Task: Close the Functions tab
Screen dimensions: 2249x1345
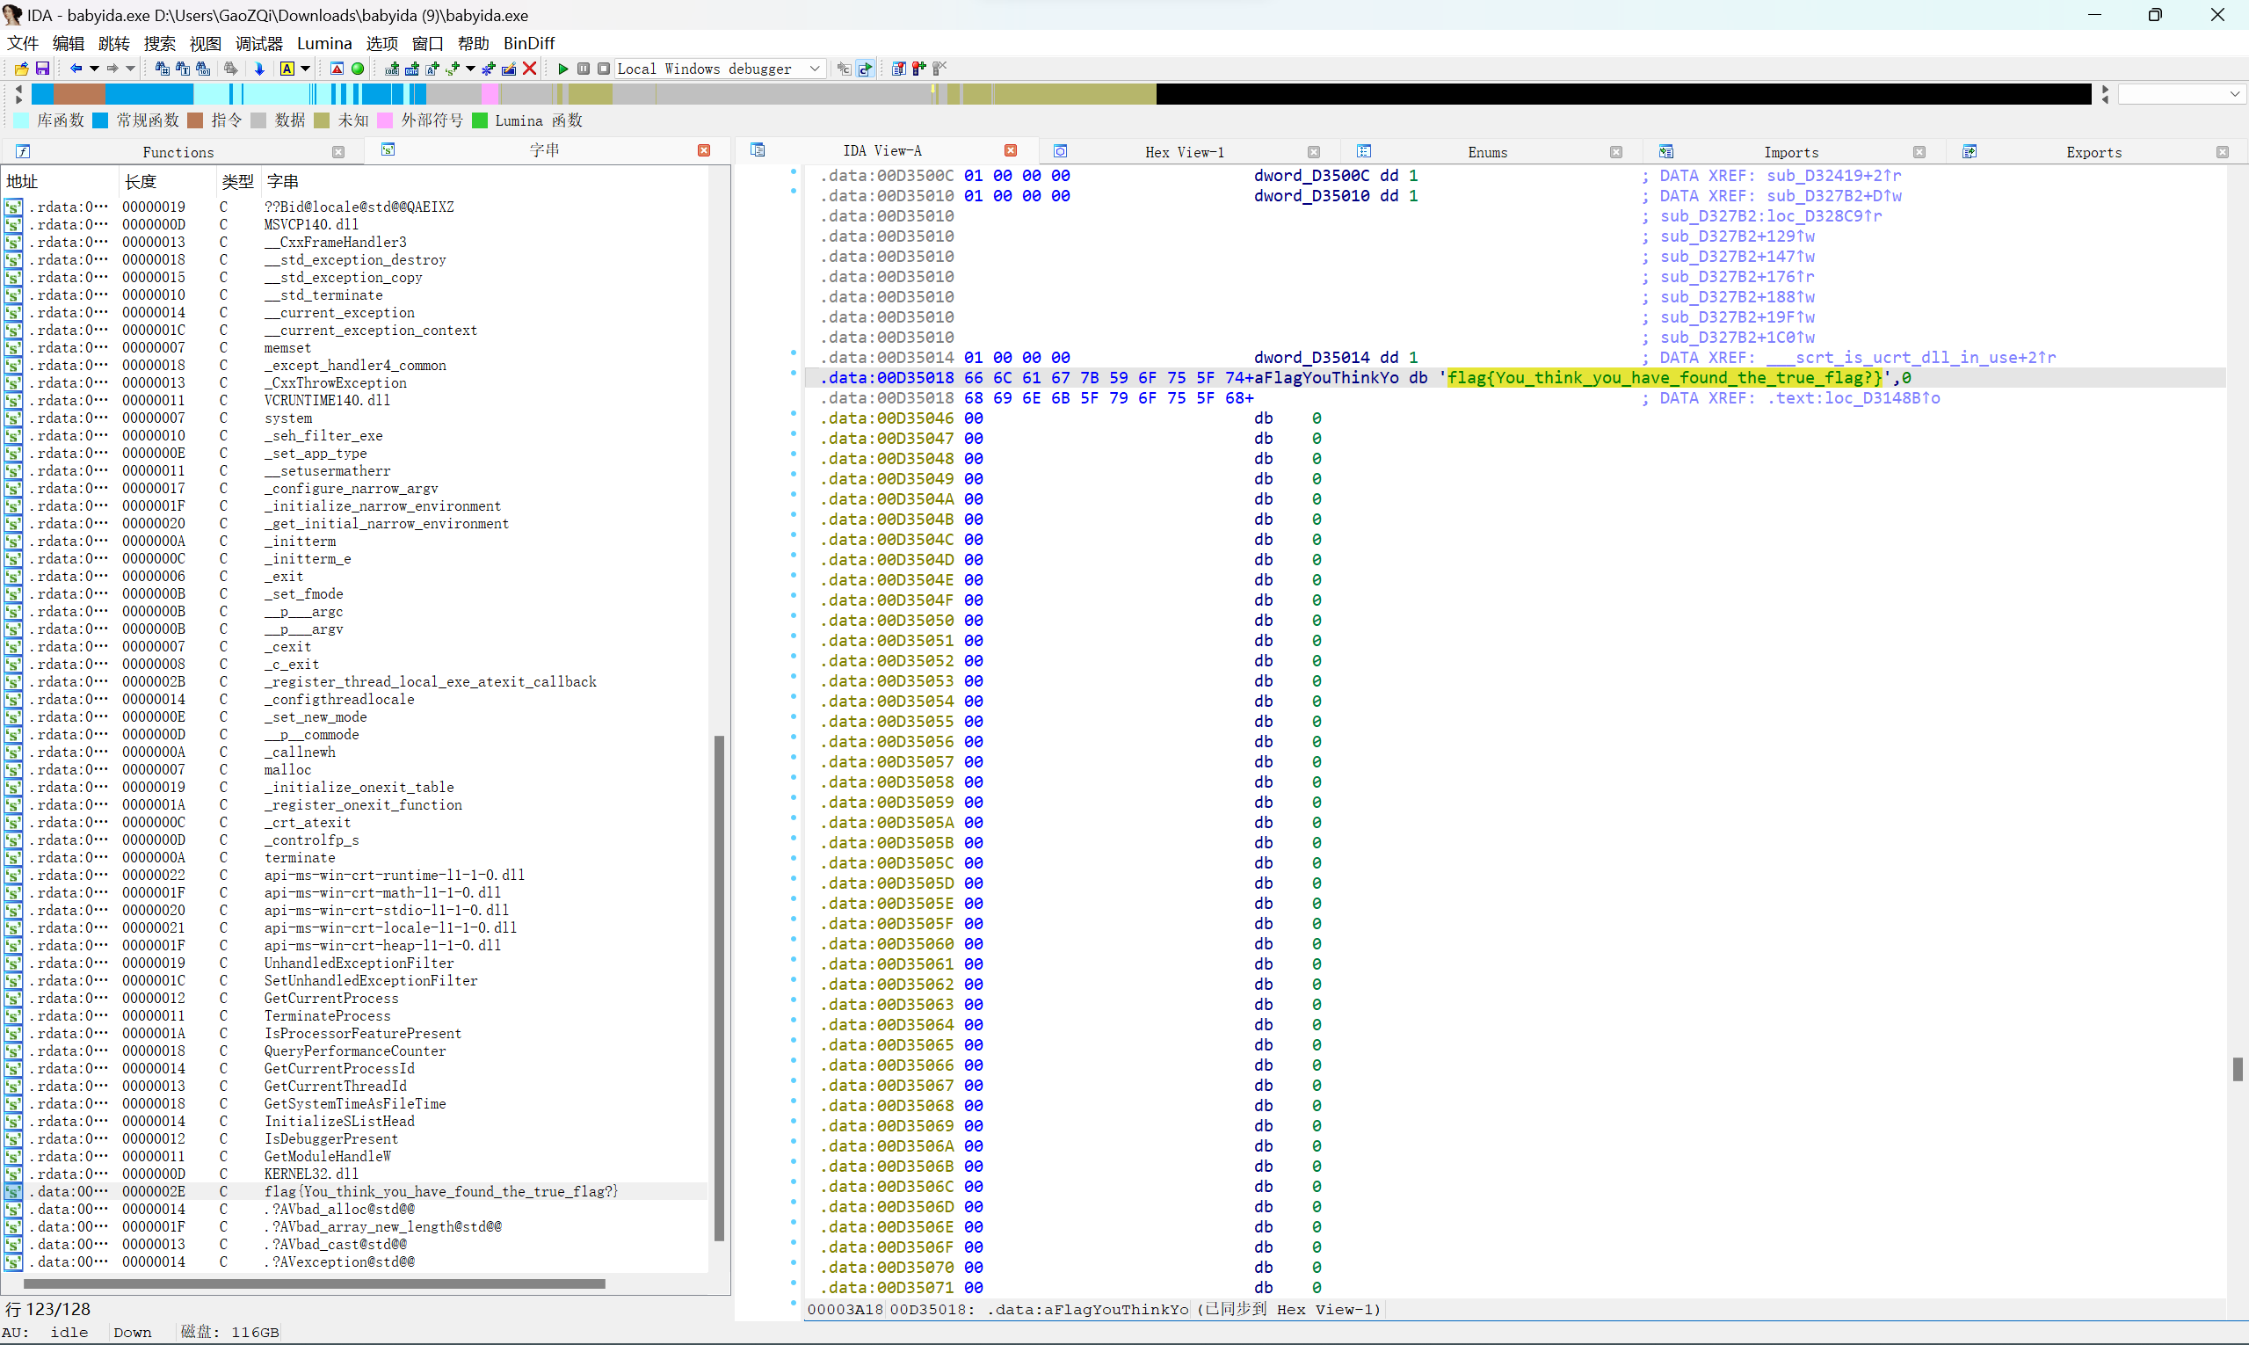Action: (x=339, y=152)
